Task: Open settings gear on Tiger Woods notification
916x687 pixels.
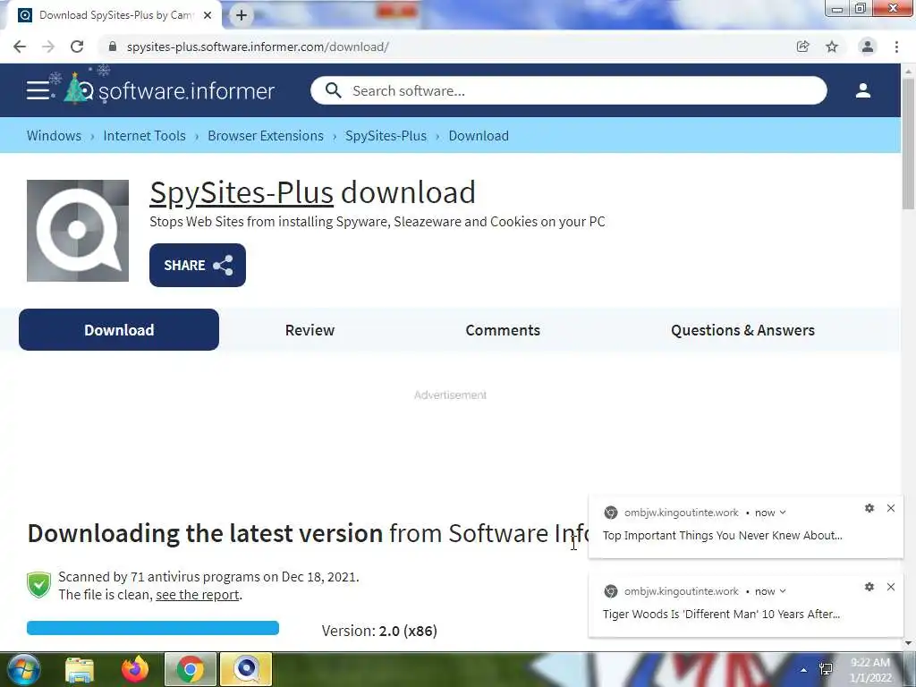Action: point(869,587)
